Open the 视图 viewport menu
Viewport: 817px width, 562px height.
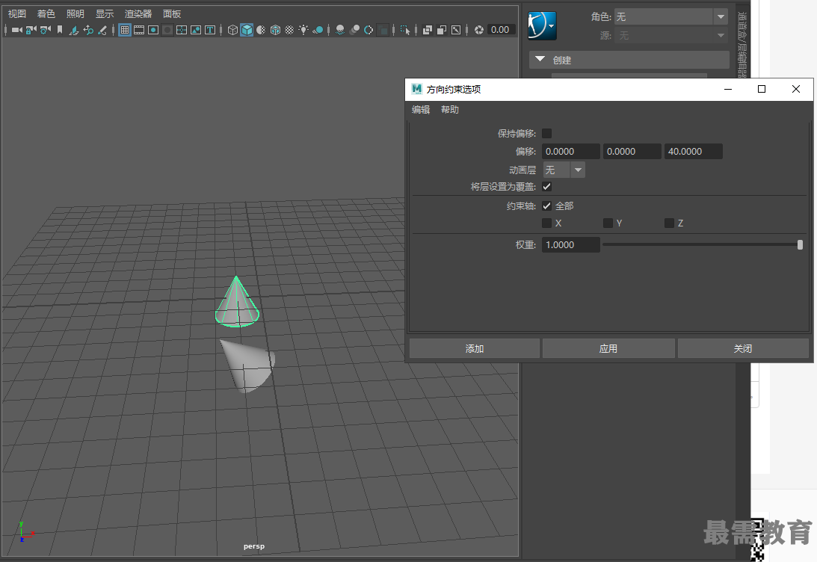17,13
